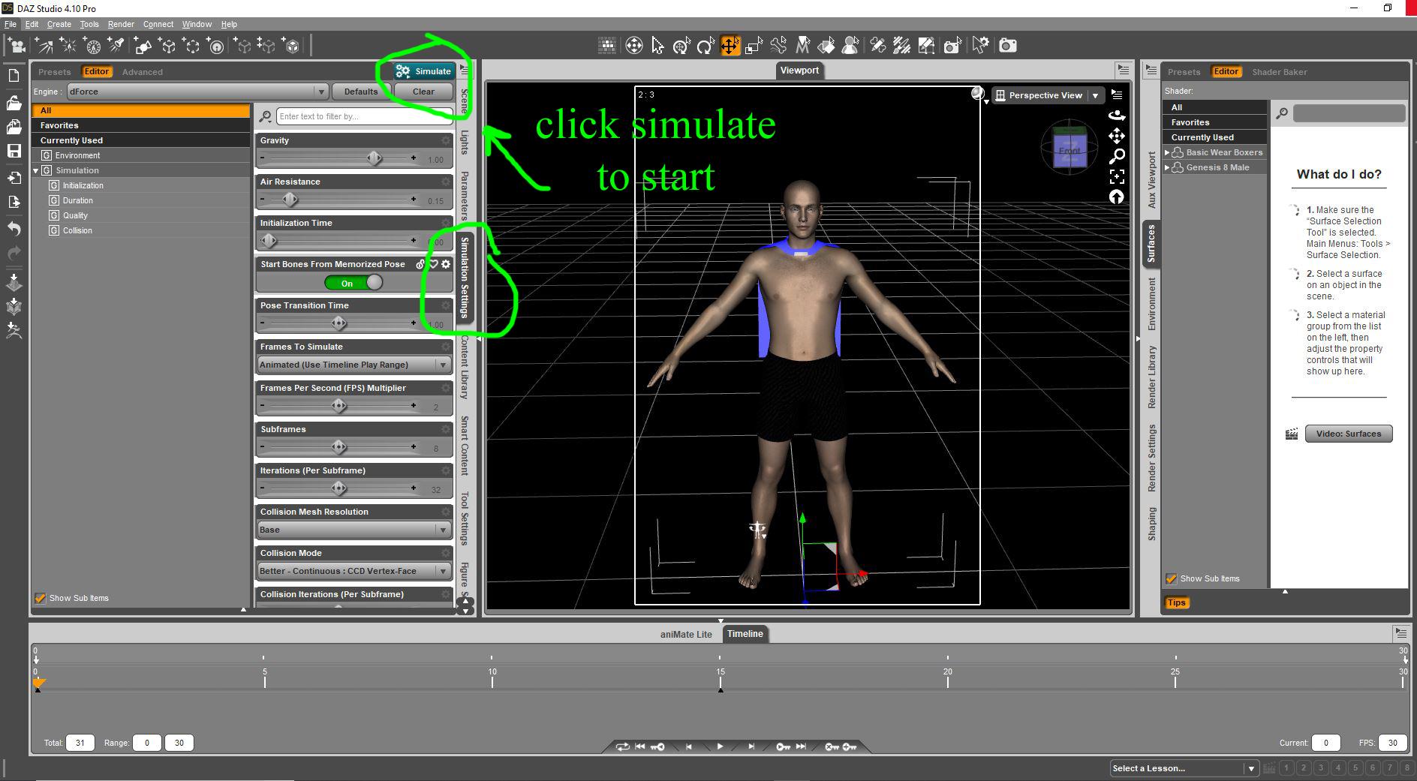Switch to the Shader Baker tab

(x=1280, y=72)
